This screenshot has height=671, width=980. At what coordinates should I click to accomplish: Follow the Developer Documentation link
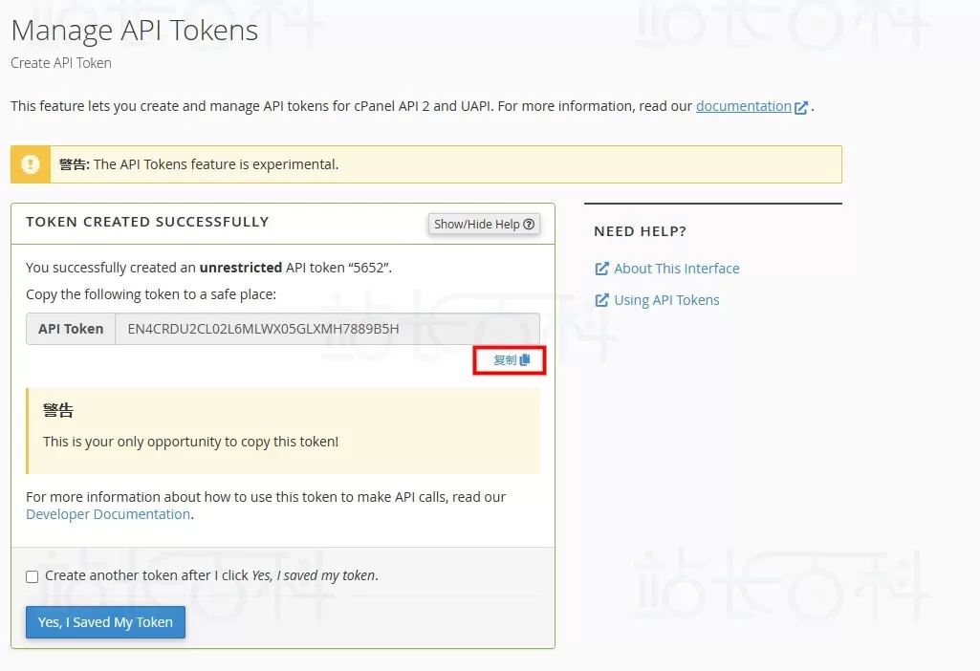[108, 514]
